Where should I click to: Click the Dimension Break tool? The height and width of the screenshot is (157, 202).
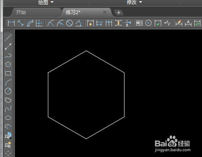pos(128,23)
